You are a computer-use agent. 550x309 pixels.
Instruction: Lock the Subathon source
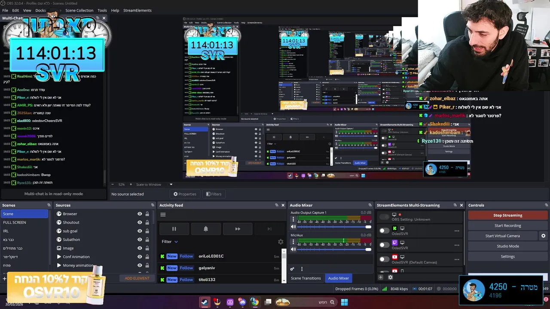pos(147,239)
